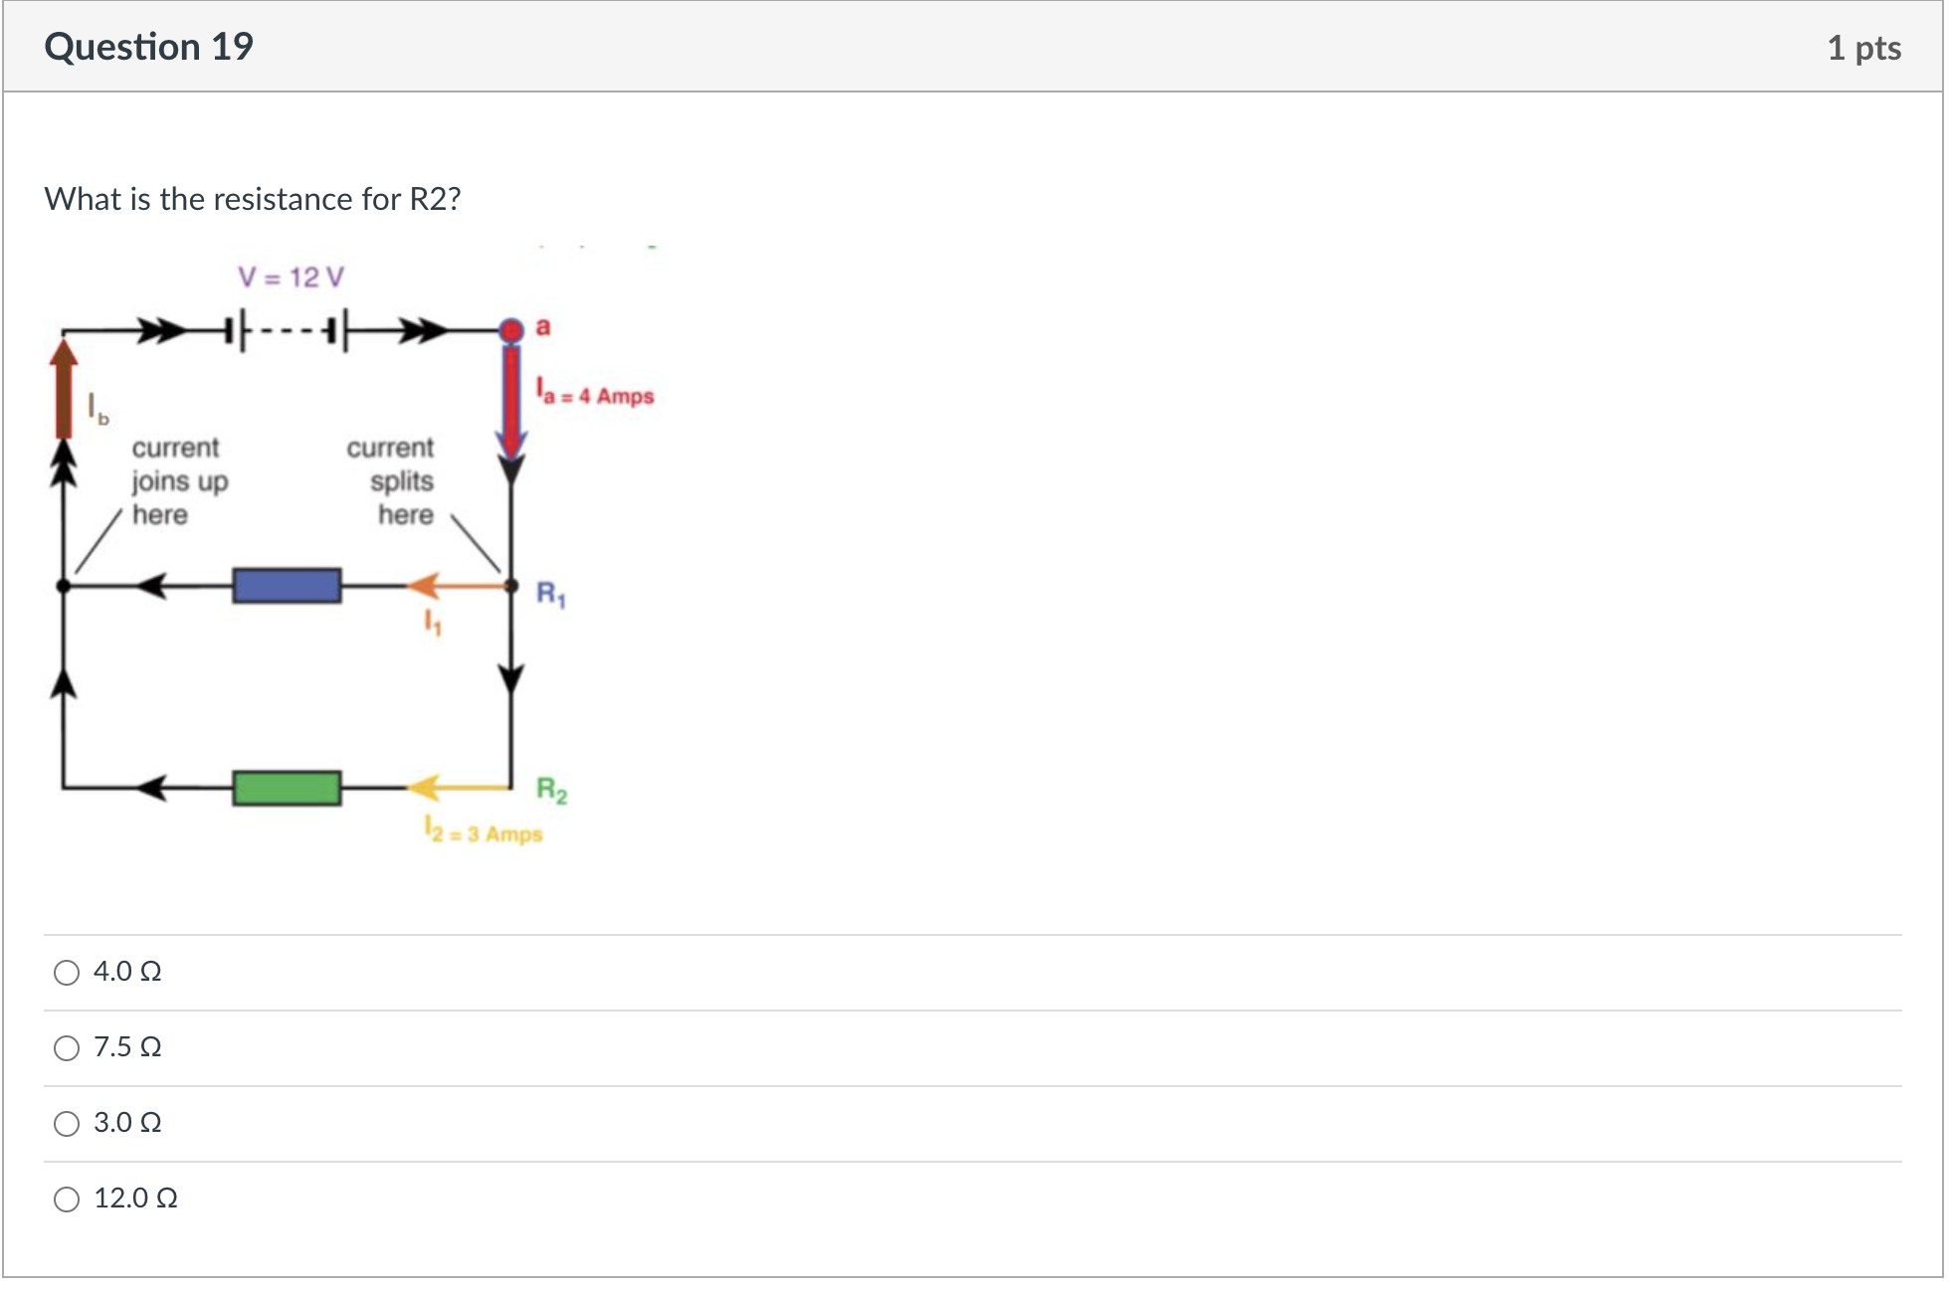This screenshot has height=1293, width=1950.
Task: Select the 4.0 Ω answer option
Action: pyautogui.click(x=67, y=973)
